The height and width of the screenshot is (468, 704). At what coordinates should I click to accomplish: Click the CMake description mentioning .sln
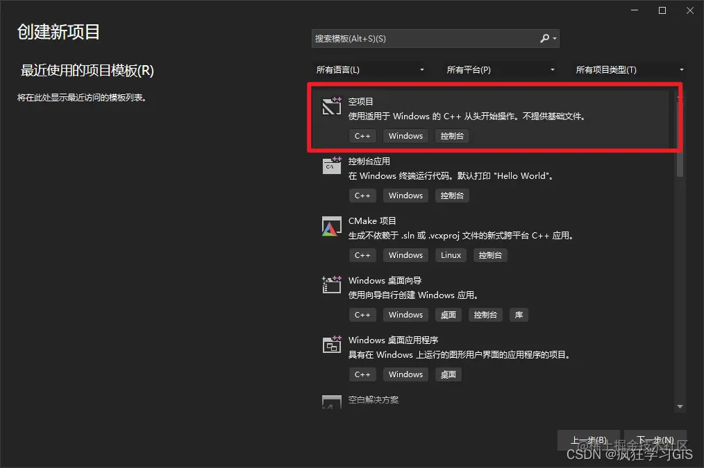(461, 236)
